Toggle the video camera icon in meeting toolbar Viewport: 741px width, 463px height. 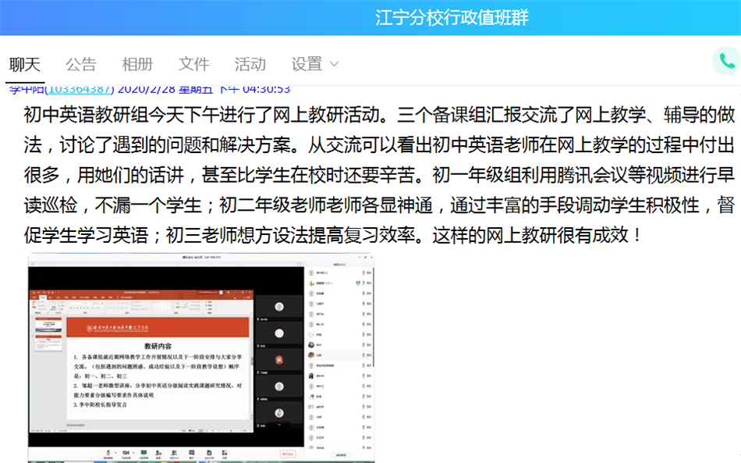126,453
